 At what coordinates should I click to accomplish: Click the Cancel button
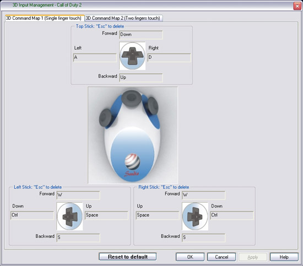click(x=221, y=257)
